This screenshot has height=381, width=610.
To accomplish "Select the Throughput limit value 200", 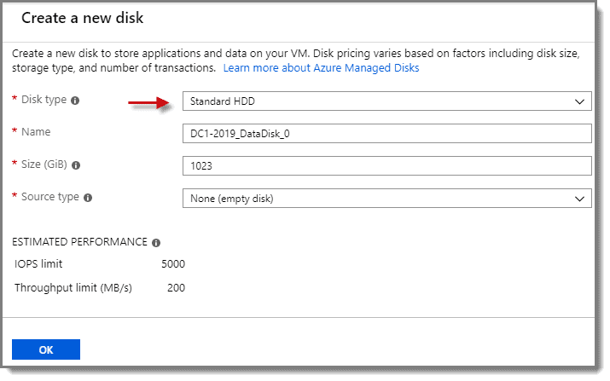I will pos(177,288).
